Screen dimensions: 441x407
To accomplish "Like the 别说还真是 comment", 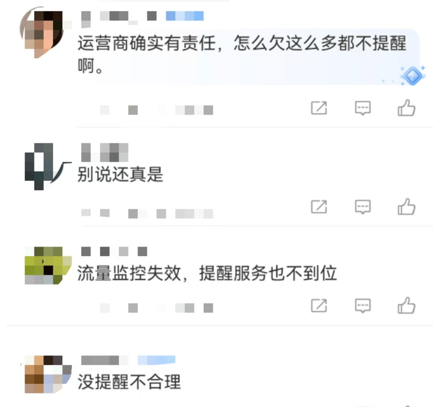I will coord(406,206).
